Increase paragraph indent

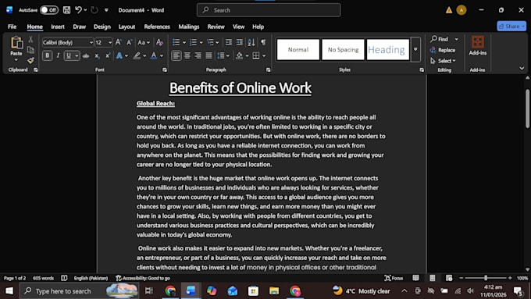coord(240,42)
